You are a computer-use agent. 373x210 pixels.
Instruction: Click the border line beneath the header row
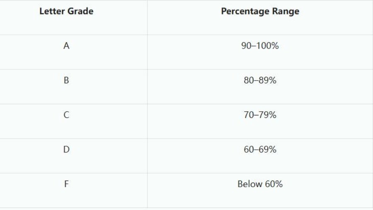(186, 35)
